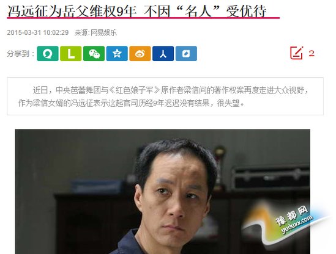Image resolution: width=336 pixels, height=254 pixels.
Task: Share to Renren using 人 icon
Action: pyautogui.click(x=163, y=54)
